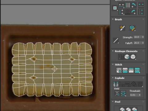Click the Weld group label
This screenshot has height=111, width=148.
[117, 88]
